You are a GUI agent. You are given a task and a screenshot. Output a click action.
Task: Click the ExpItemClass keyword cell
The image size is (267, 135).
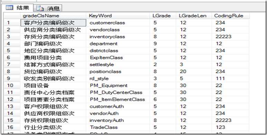(118, 58)
